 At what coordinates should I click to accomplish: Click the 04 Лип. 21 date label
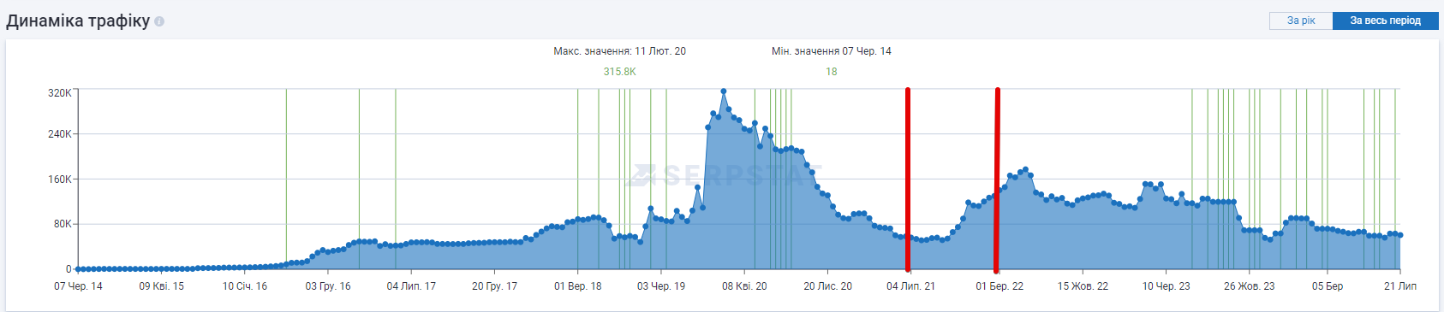click(x=910, y=286)
